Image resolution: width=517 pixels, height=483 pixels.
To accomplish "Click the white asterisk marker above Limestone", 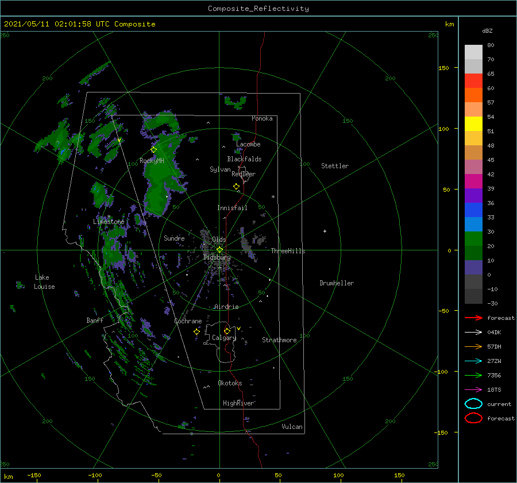I will click(x=109, y=217).
